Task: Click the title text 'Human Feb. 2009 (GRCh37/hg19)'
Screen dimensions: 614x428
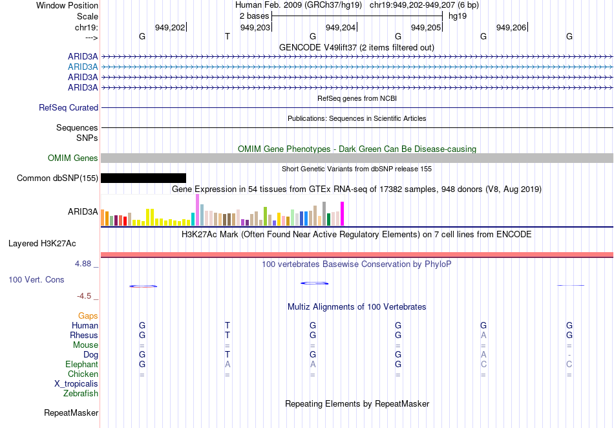Action: tap(299, 5)
